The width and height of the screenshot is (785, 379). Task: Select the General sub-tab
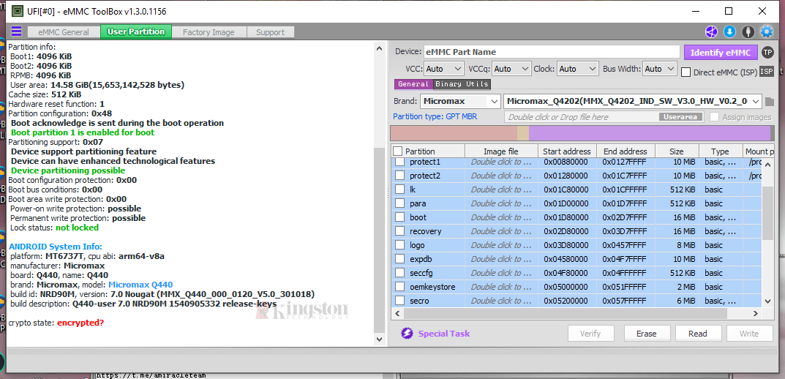[413, 83]
